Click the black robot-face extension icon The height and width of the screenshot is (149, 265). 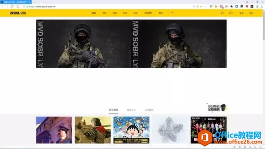click(x=242, y=7)
